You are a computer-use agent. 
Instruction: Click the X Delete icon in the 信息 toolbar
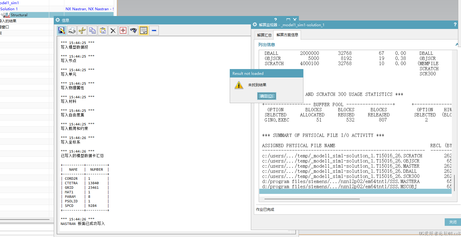113,30
